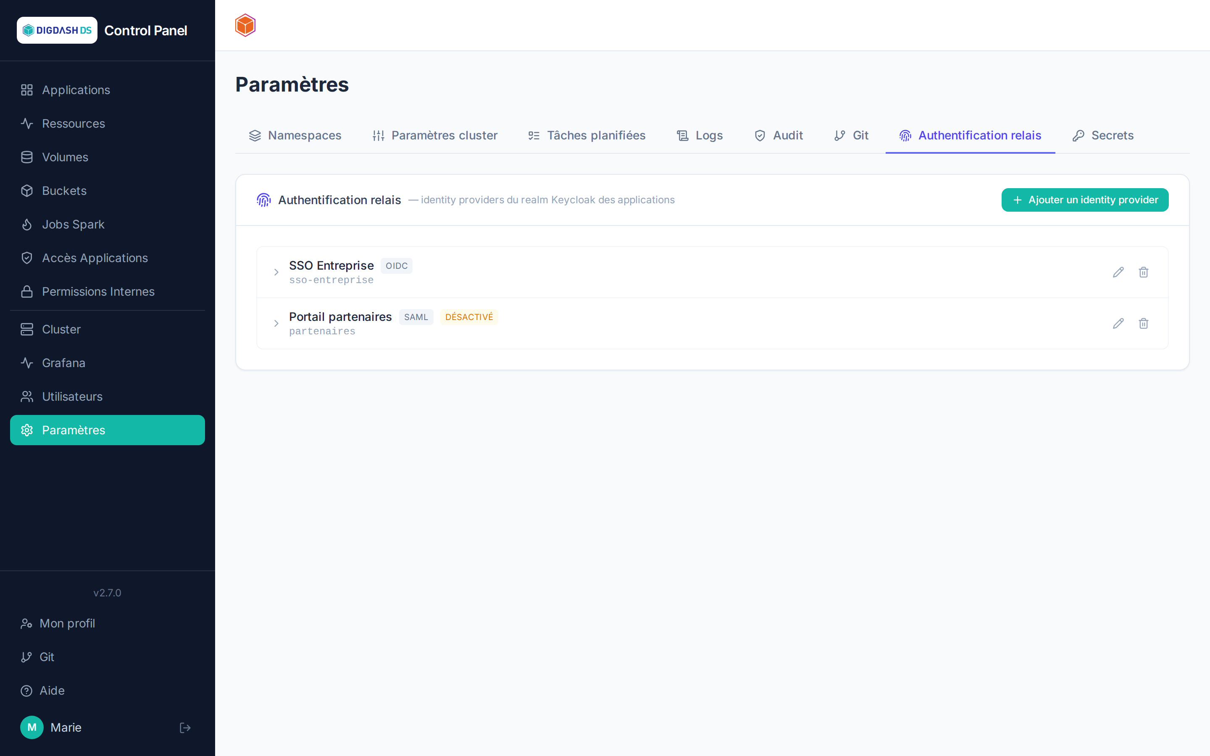The height and width of the screenshot is (756, 1210).
Task: Click the v2.7.0 version label
Action: coord(108,593)
